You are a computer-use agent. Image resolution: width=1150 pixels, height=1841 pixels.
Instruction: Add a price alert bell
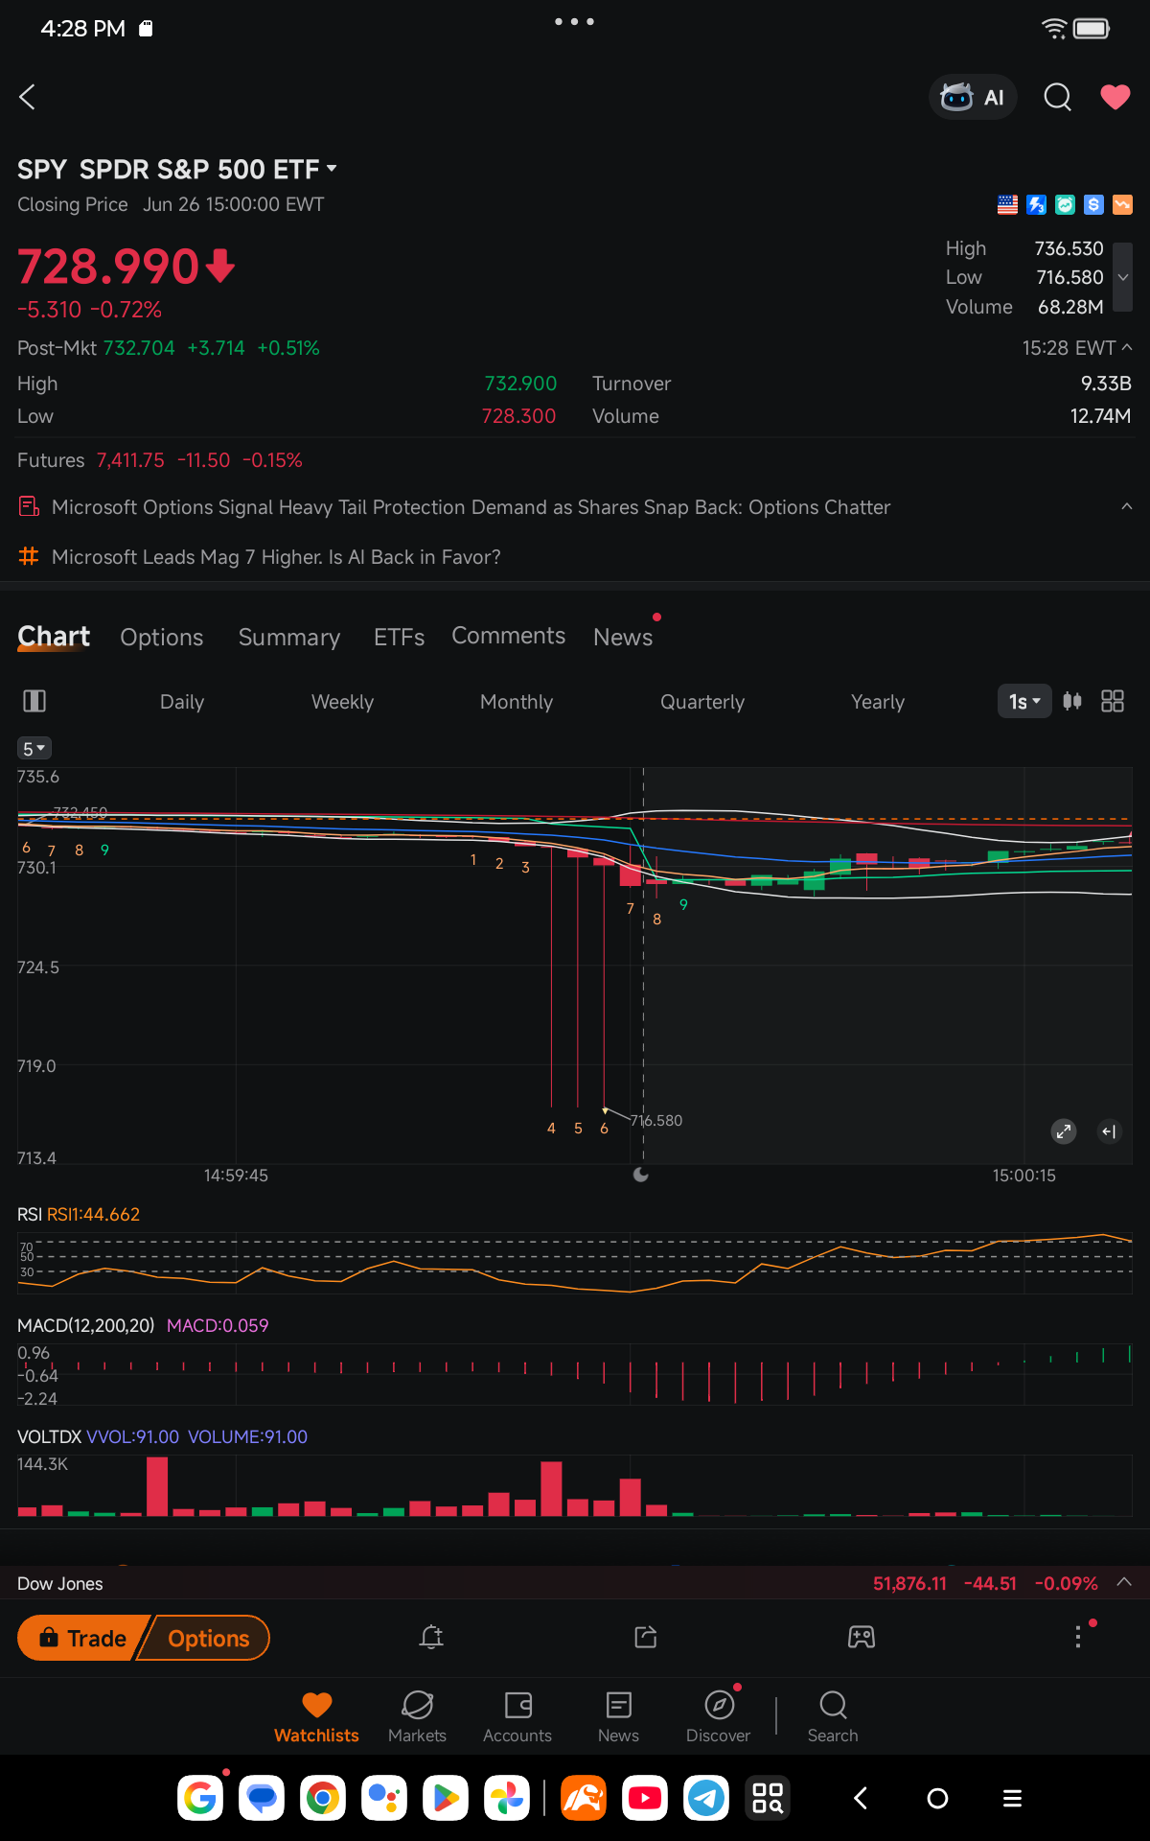click(x=431, y=1638)
